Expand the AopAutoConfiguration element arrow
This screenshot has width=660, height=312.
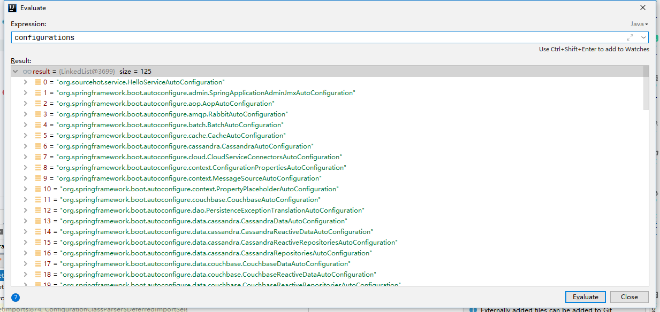[x=25, y=104]
